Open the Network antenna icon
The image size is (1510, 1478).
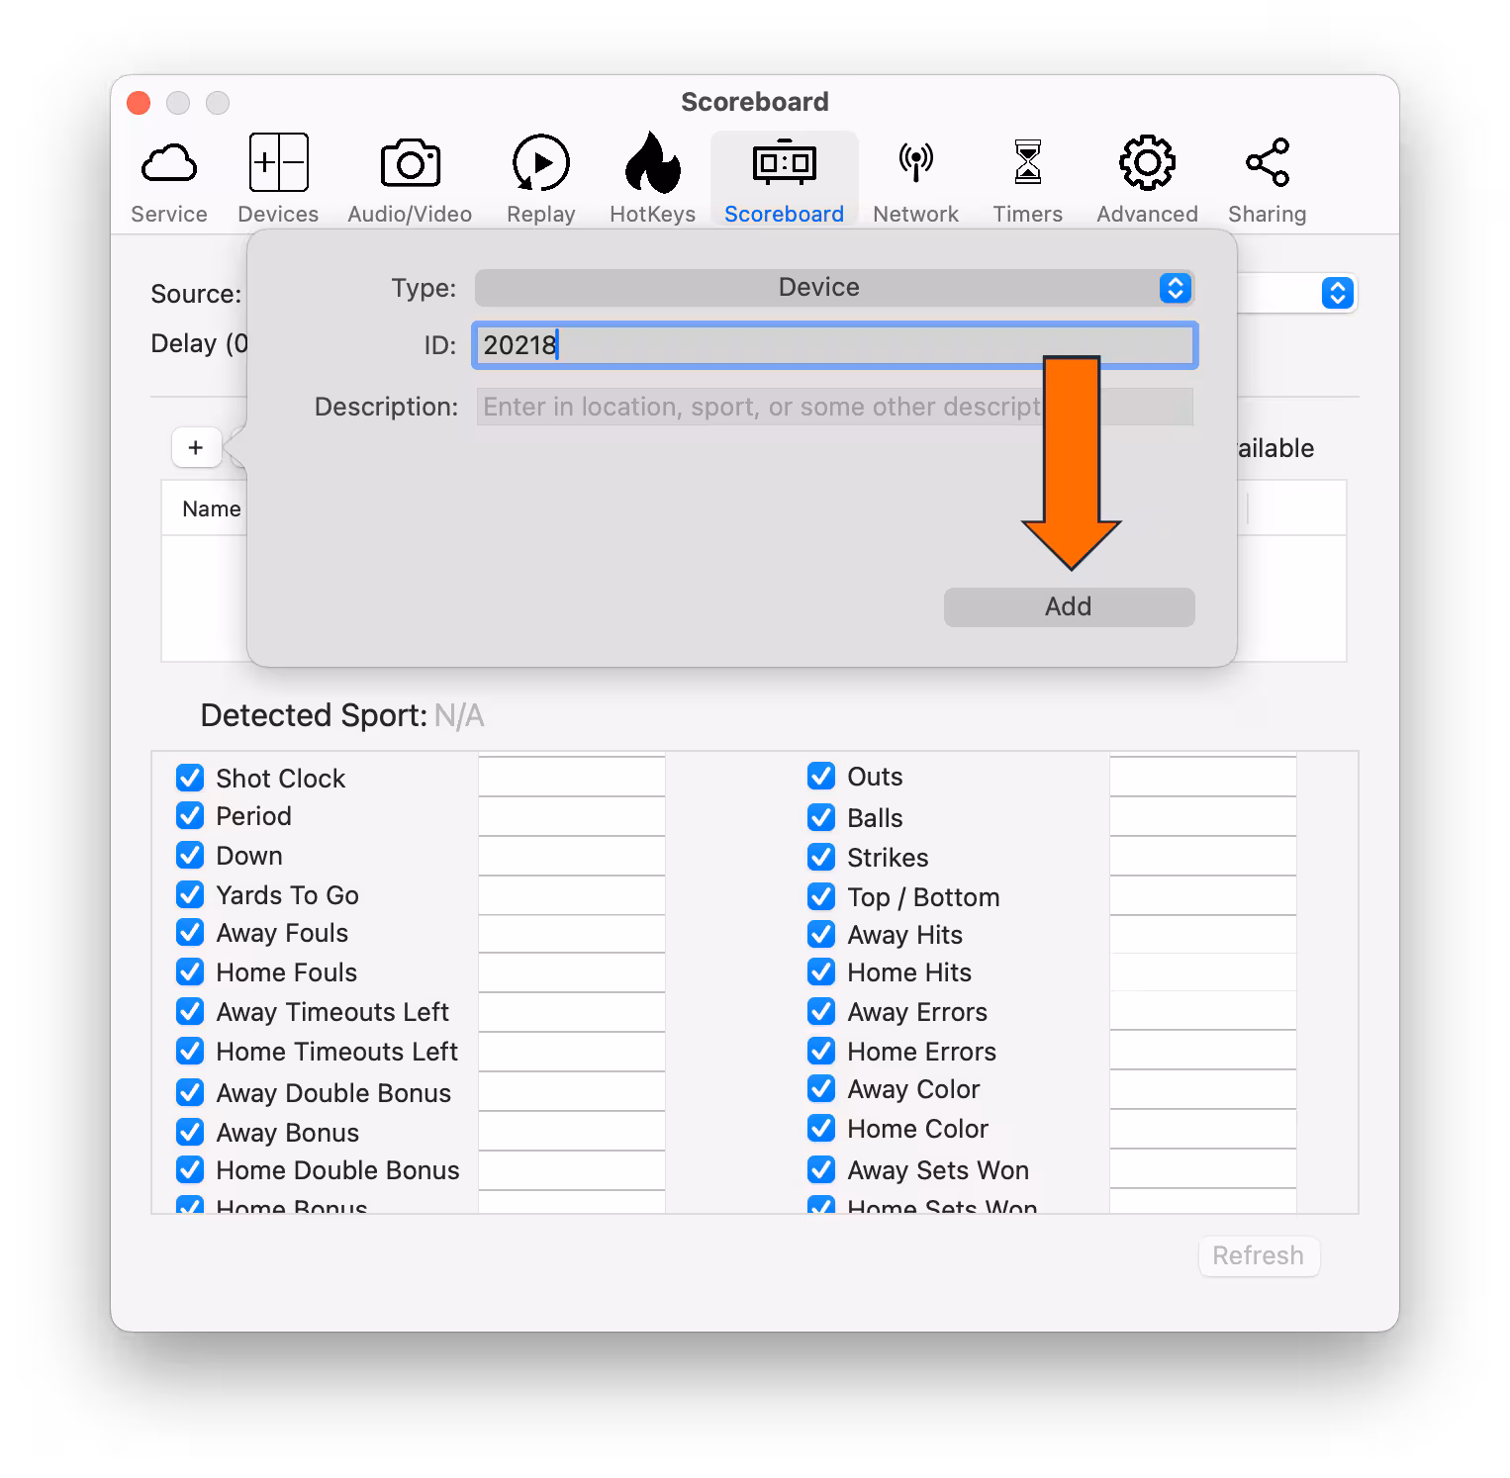[915, 162]
